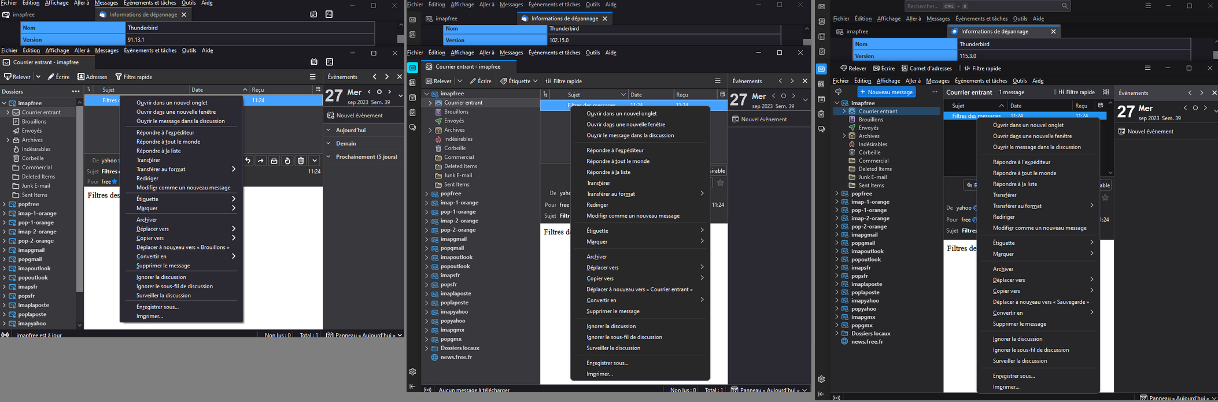Click the settings gear in the Thunderbird 102 sidebar
Image resolution: width=1218 pixels, height=402 pixels.
(412, 372)
